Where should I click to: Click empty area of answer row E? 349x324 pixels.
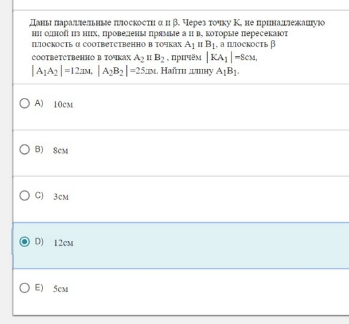click(x=203, y=292)
